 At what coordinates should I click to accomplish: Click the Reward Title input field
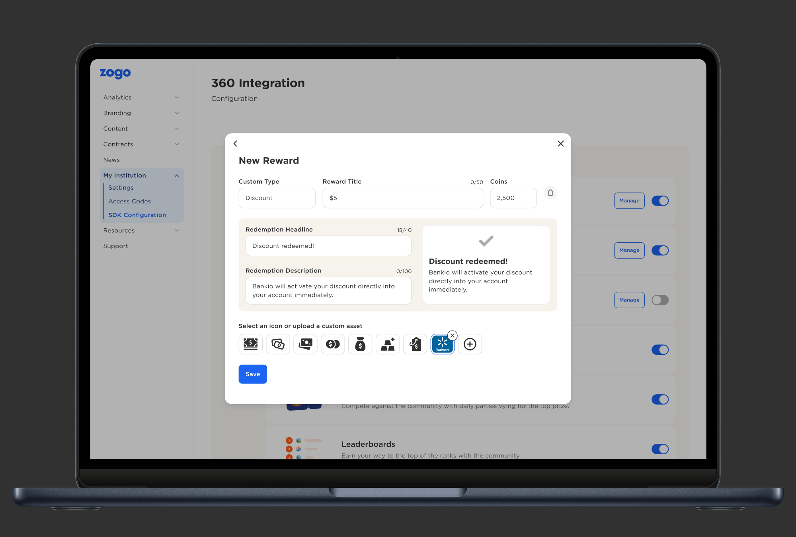pos(402,198)
